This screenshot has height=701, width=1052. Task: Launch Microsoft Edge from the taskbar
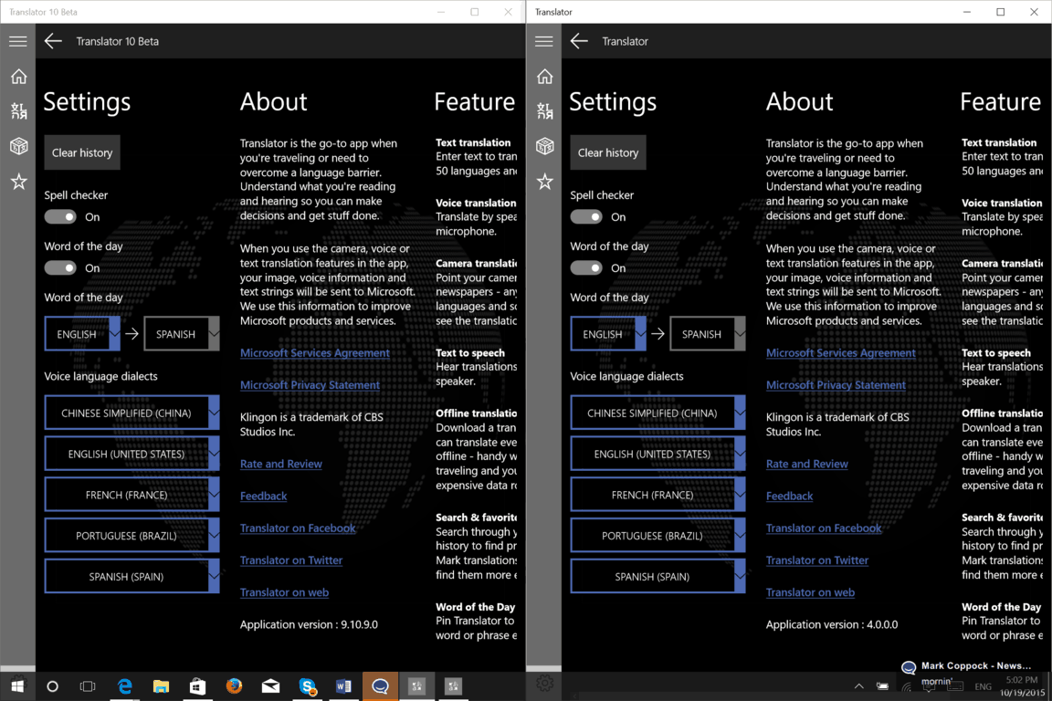tap(125, 686)
